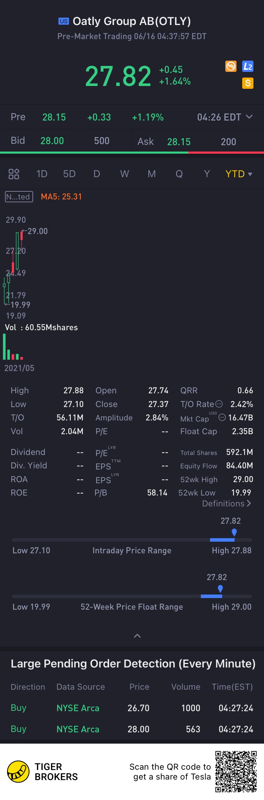Tap the T/O Rate info icon
The height and width of the screenshot is (800, 264).
(x=219, y=404)
